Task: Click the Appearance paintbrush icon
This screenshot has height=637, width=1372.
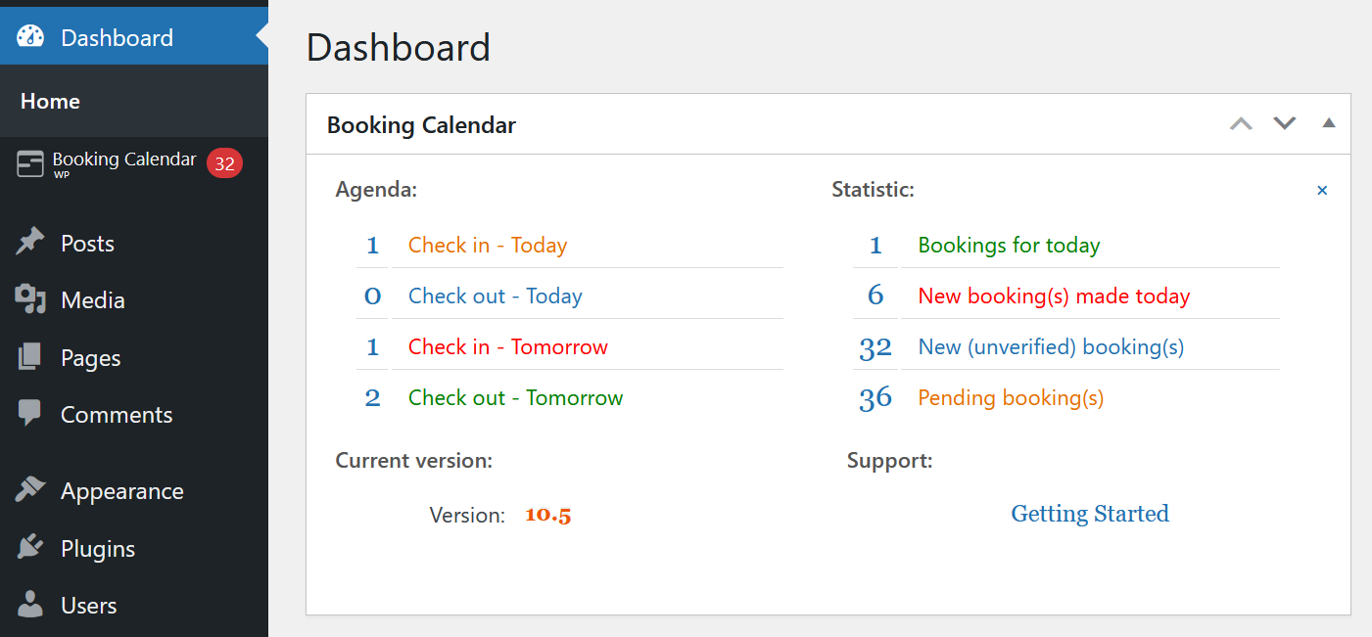Action: coord(30,490)
